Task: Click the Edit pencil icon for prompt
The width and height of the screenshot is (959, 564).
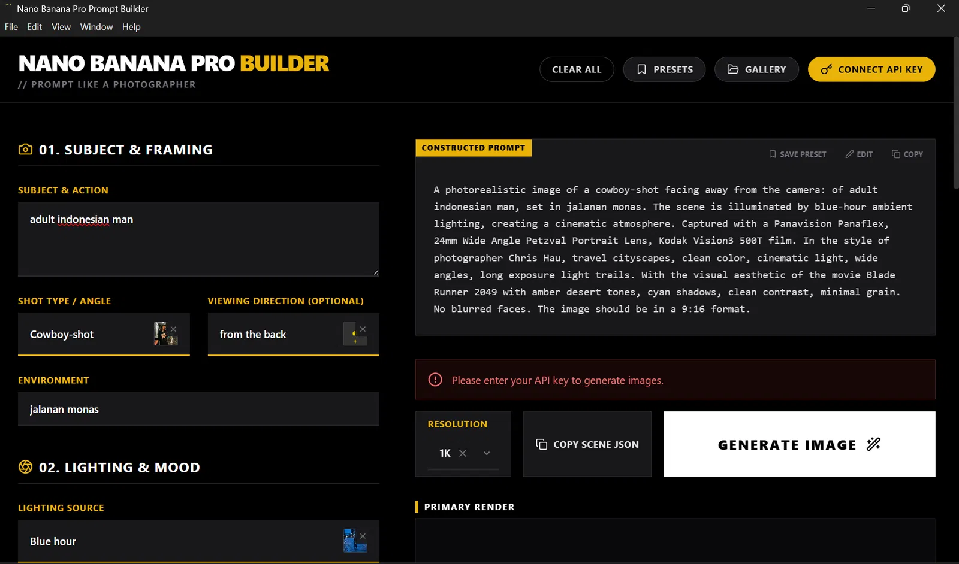Action: (849, 154)
